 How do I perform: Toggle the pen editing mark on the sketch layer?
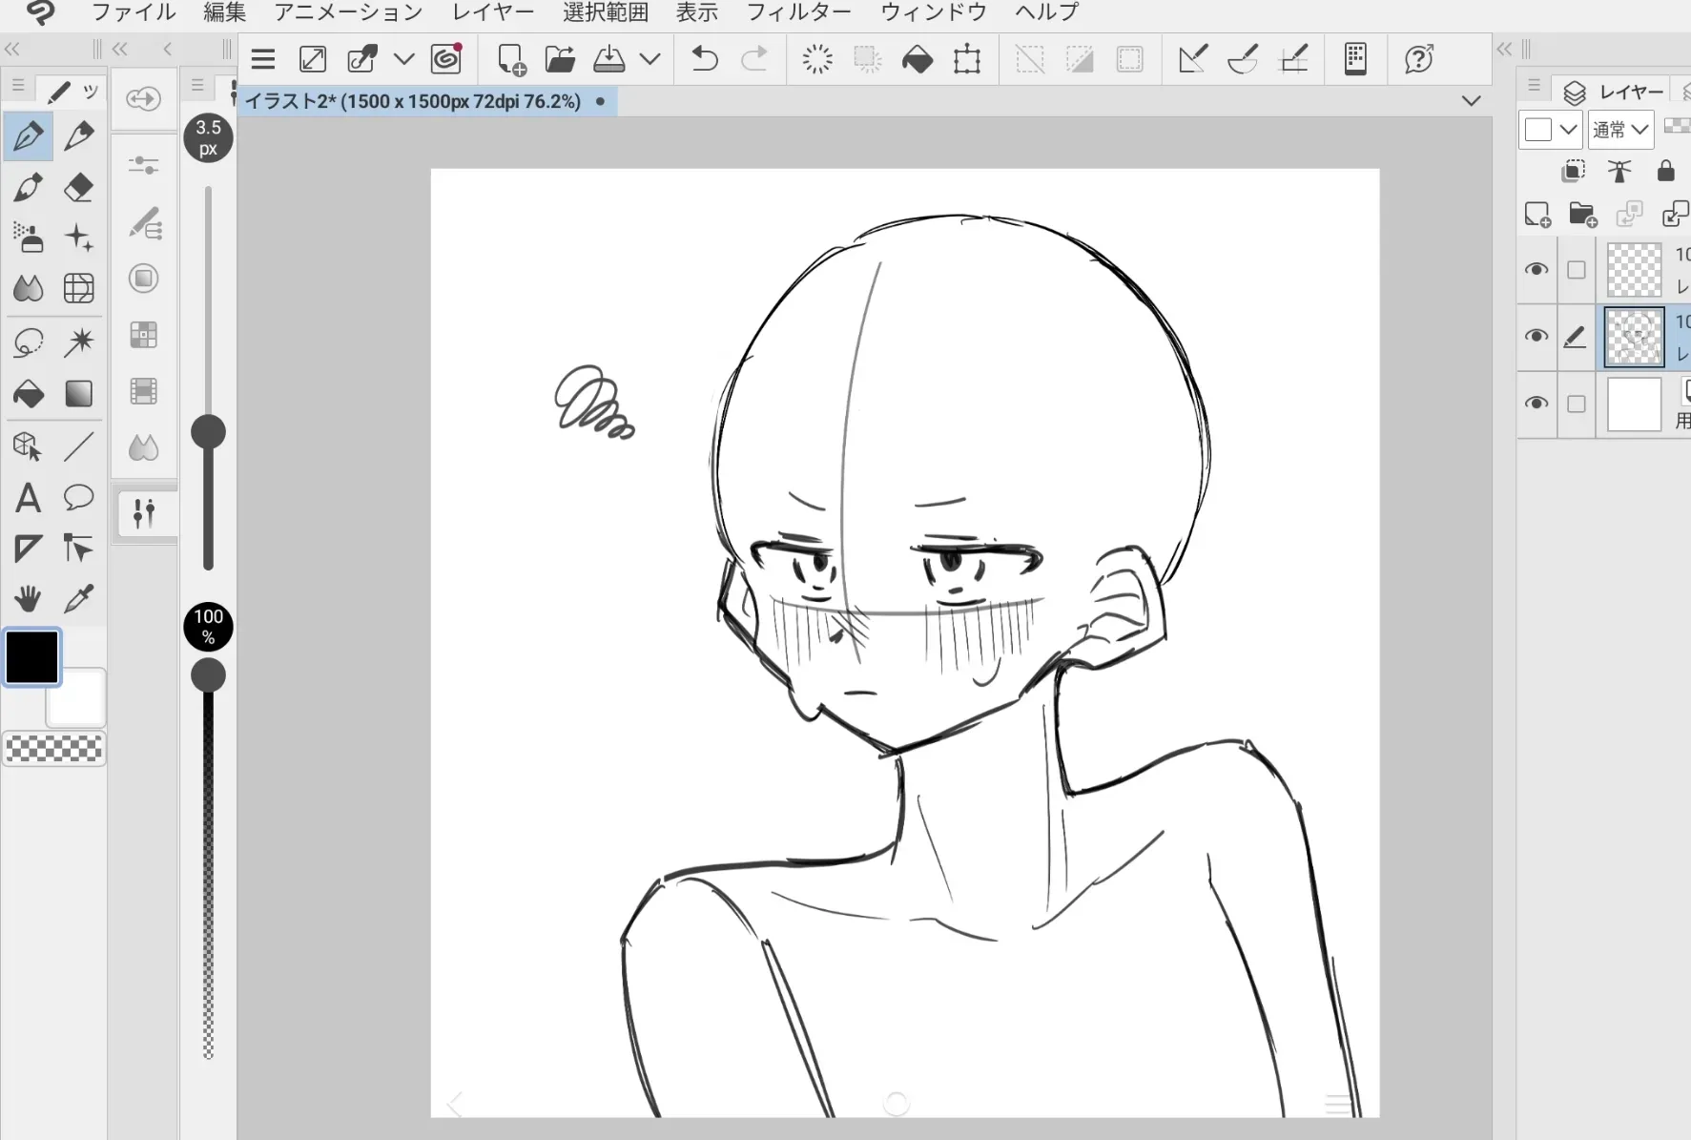tap(1576, 336)
